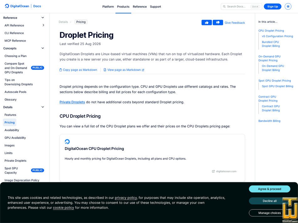Open the Support menu
This screenshot has width=298, height=223.
(x=155, y=7)
